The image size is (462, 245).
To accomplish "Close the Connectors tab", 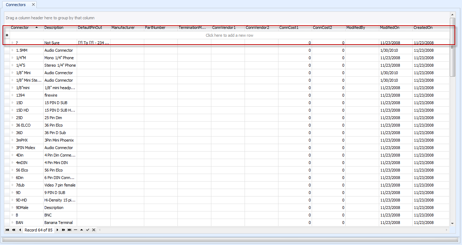I will 33,5.
